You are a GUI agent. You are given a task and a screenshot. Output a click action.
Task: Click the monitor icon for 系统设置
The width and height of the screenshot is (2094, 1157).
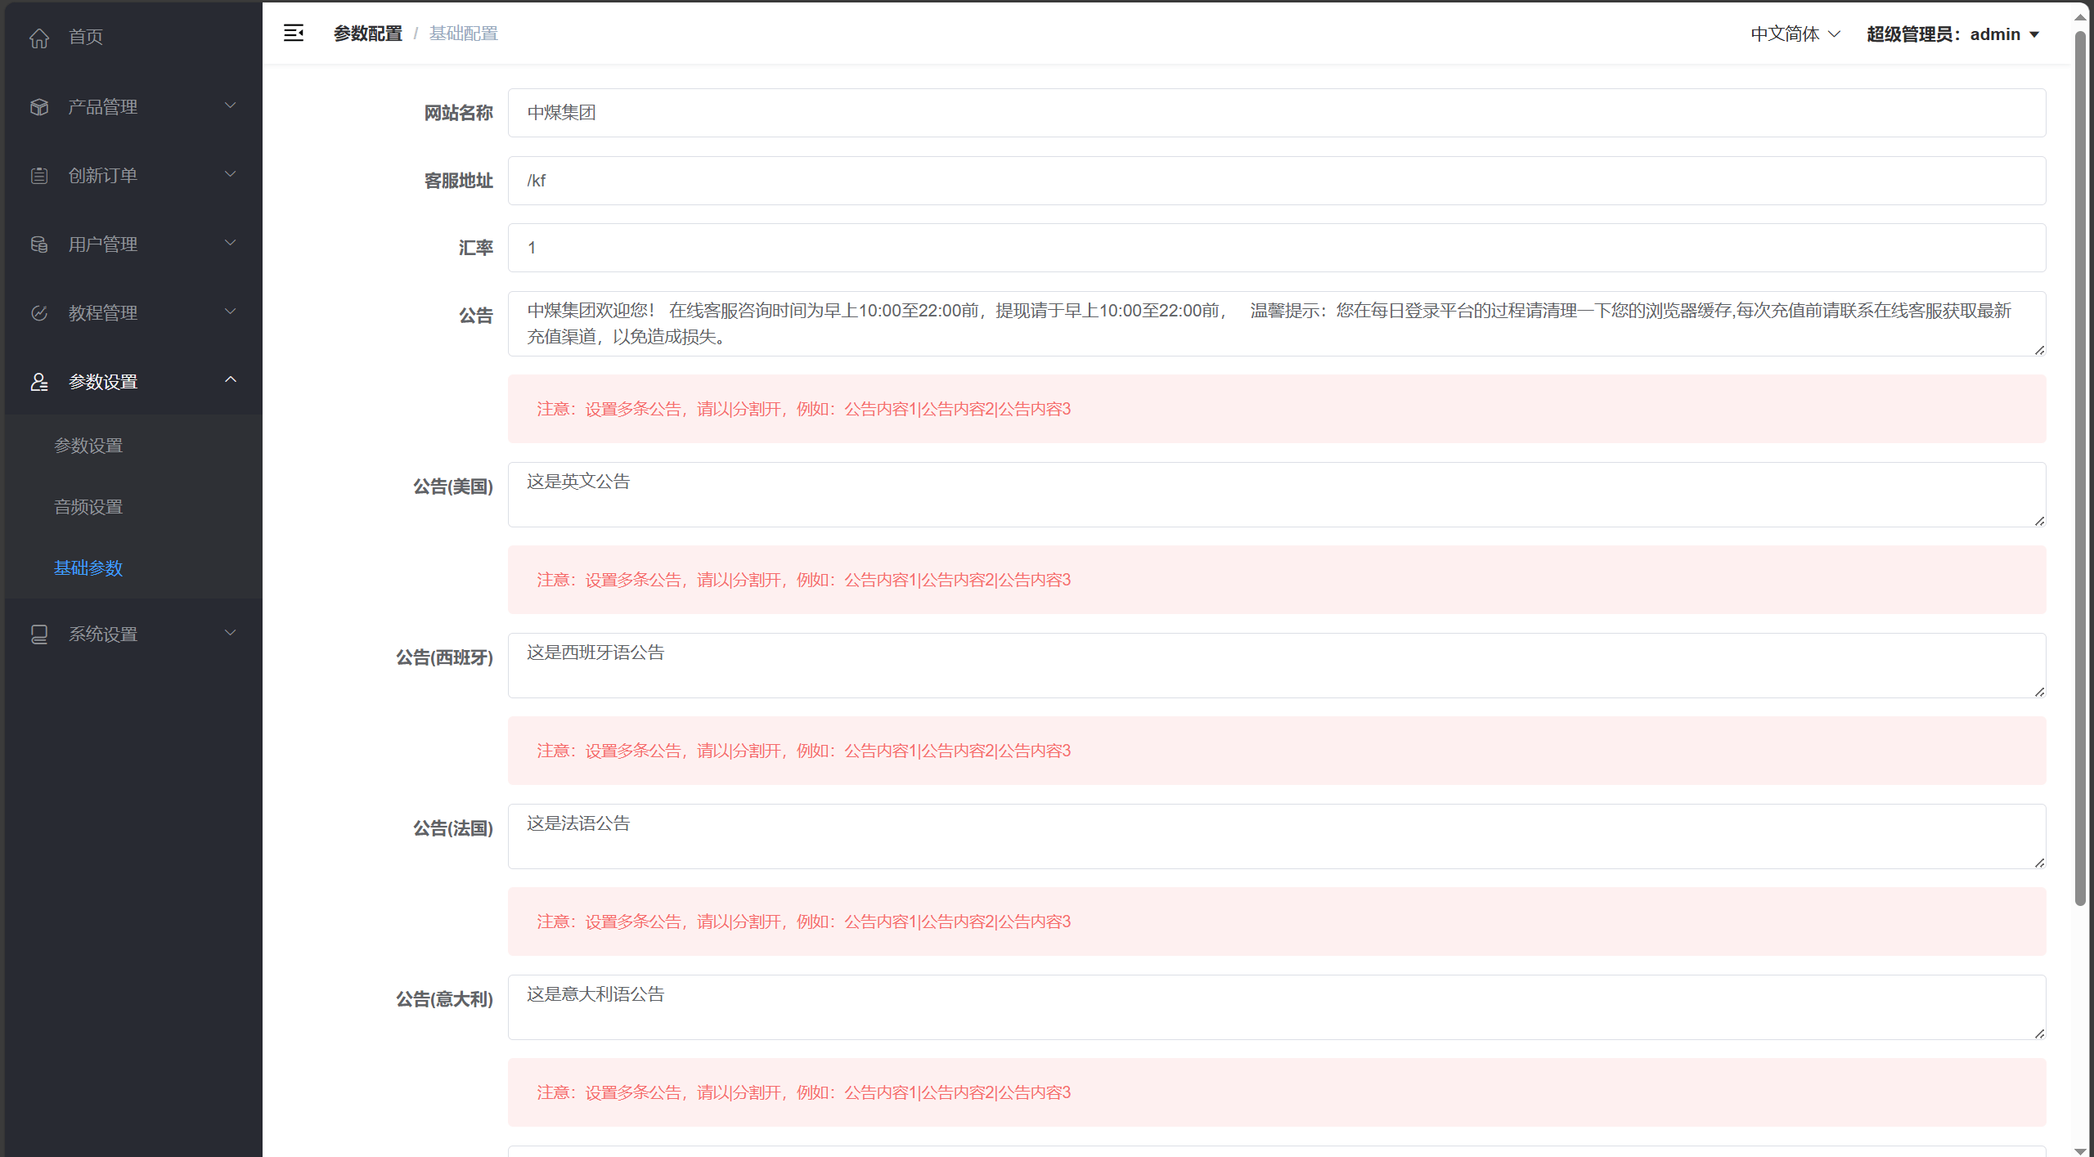click(39, 635)
